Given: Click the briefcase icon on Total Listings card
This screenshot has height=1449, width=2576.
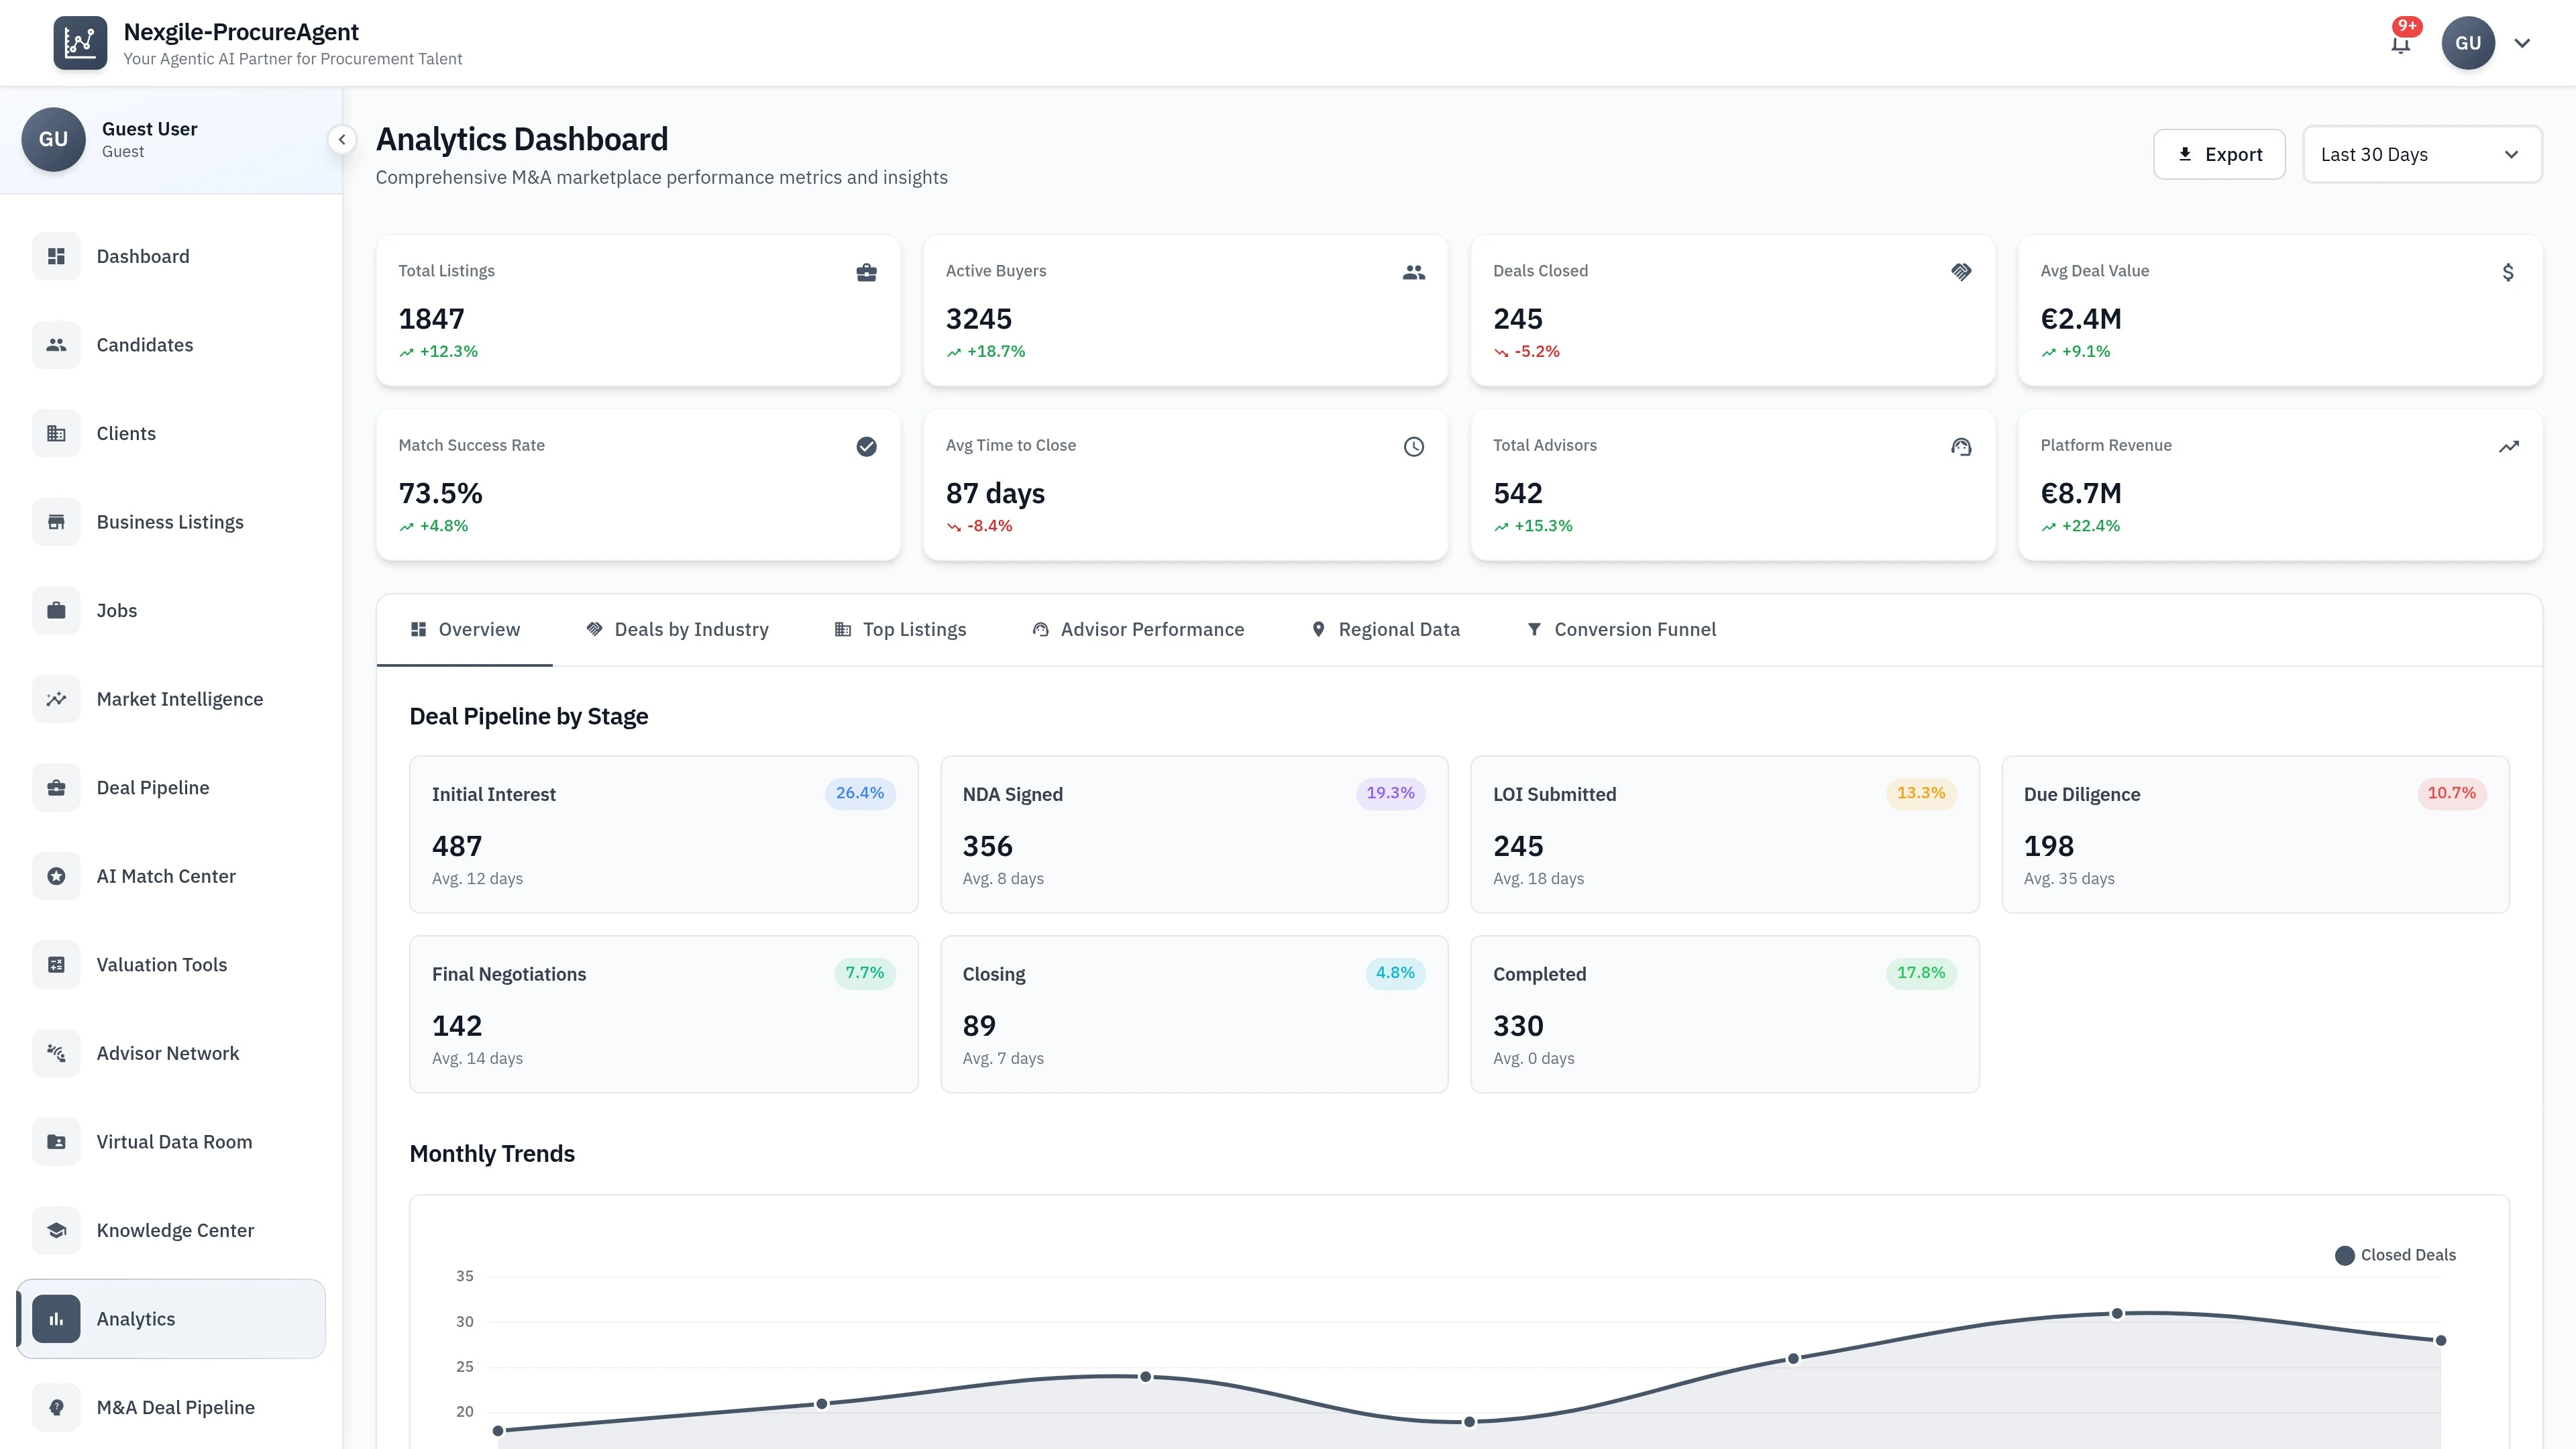Looking at the screenshot, I should [866, 272].
